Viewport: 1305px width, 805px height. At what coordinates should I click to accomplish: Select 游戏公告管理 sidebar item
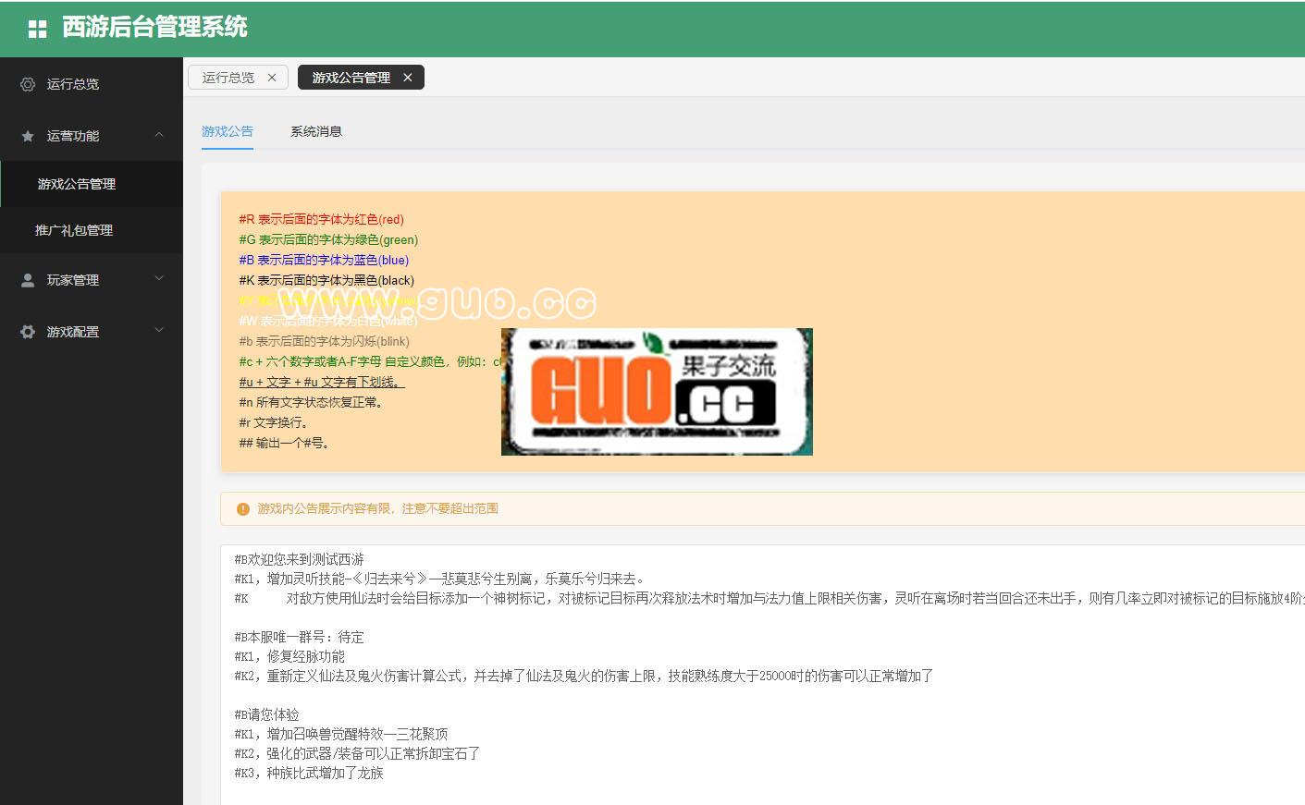click(x=92, y=184)
